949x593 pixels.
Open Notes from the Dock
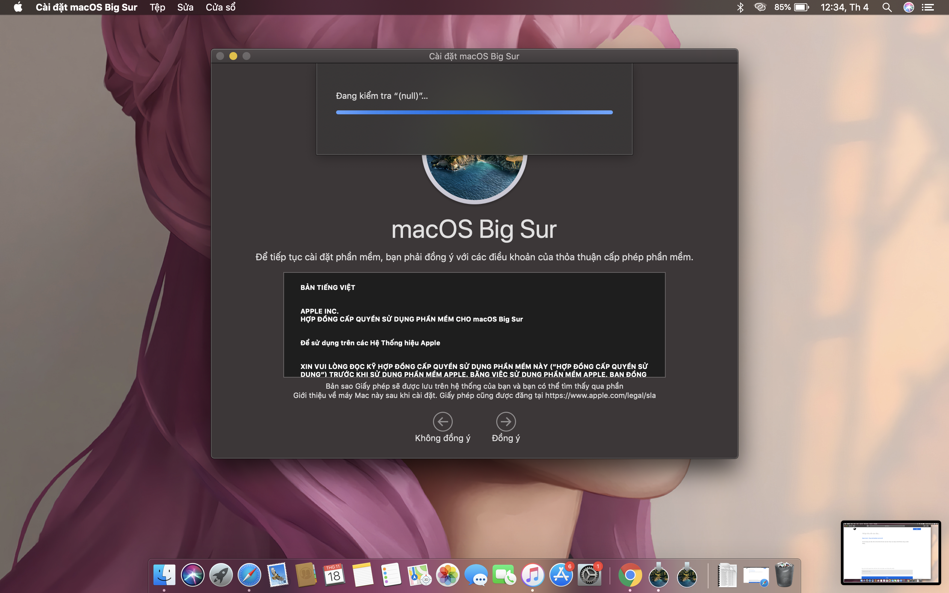363,575
